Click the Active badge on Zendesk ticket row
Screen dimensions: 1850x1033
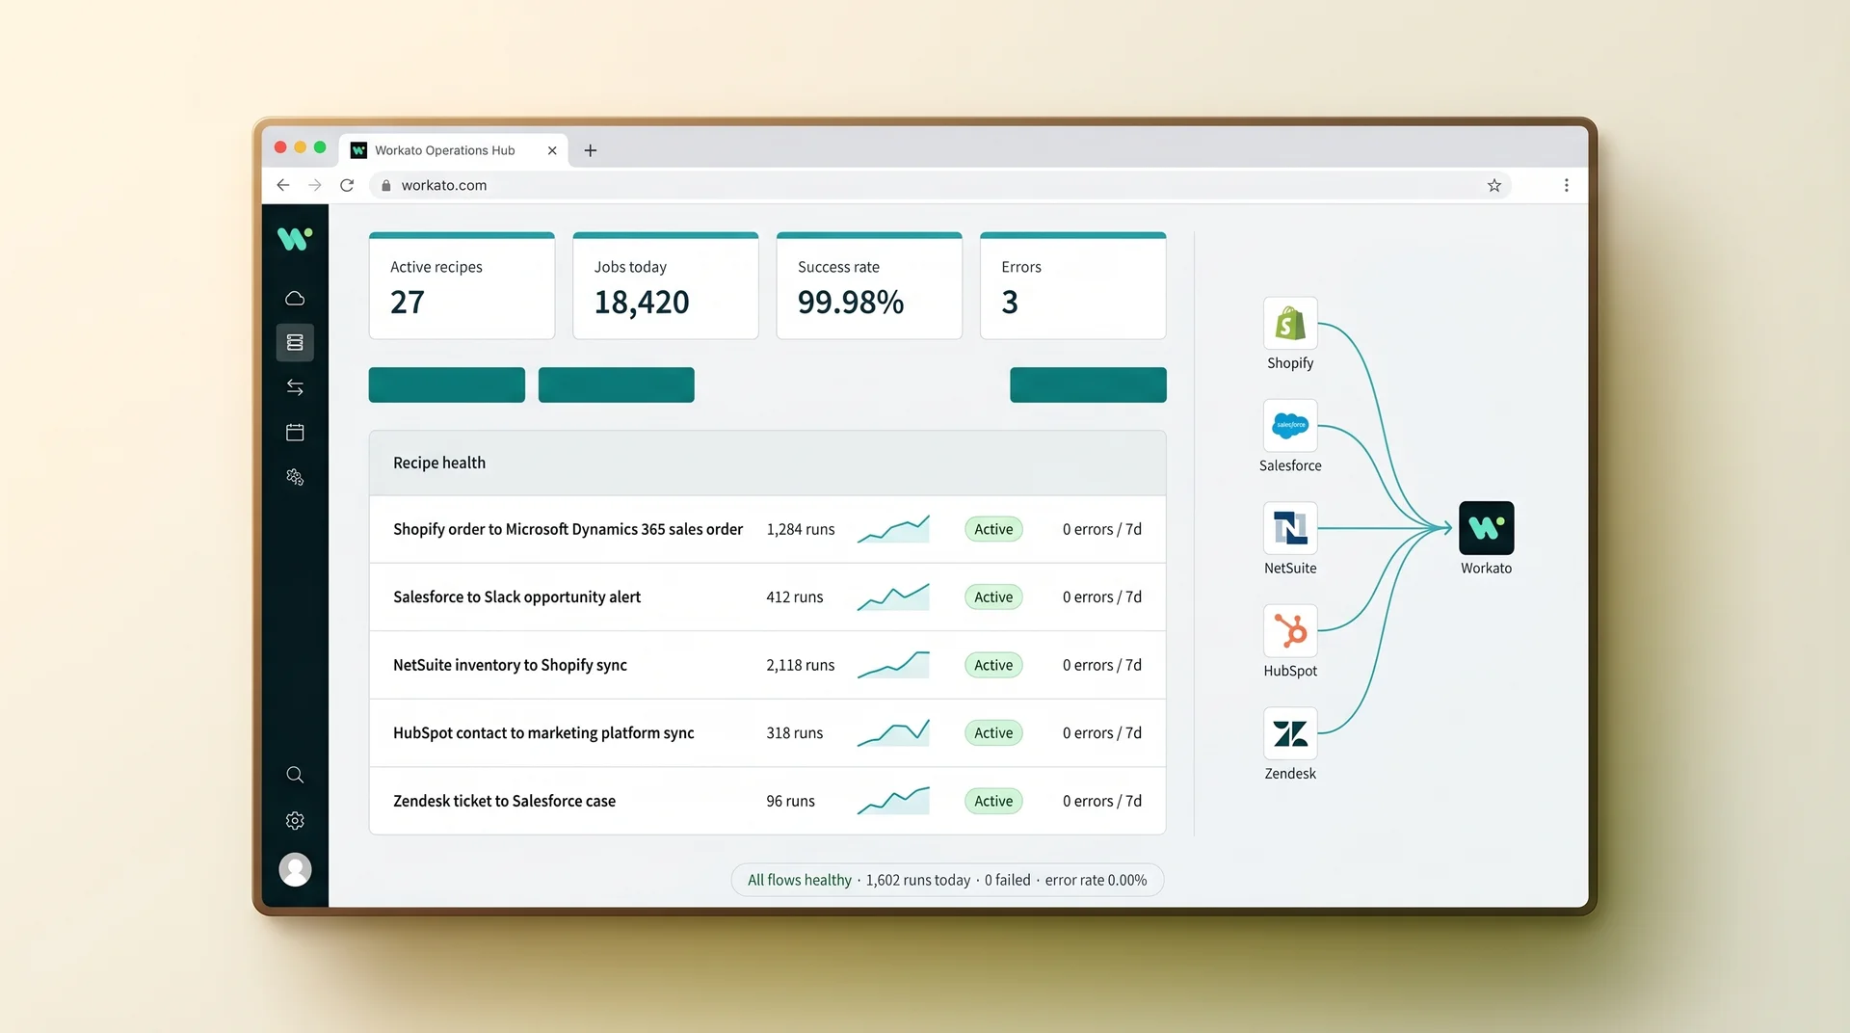coord(993,801)
